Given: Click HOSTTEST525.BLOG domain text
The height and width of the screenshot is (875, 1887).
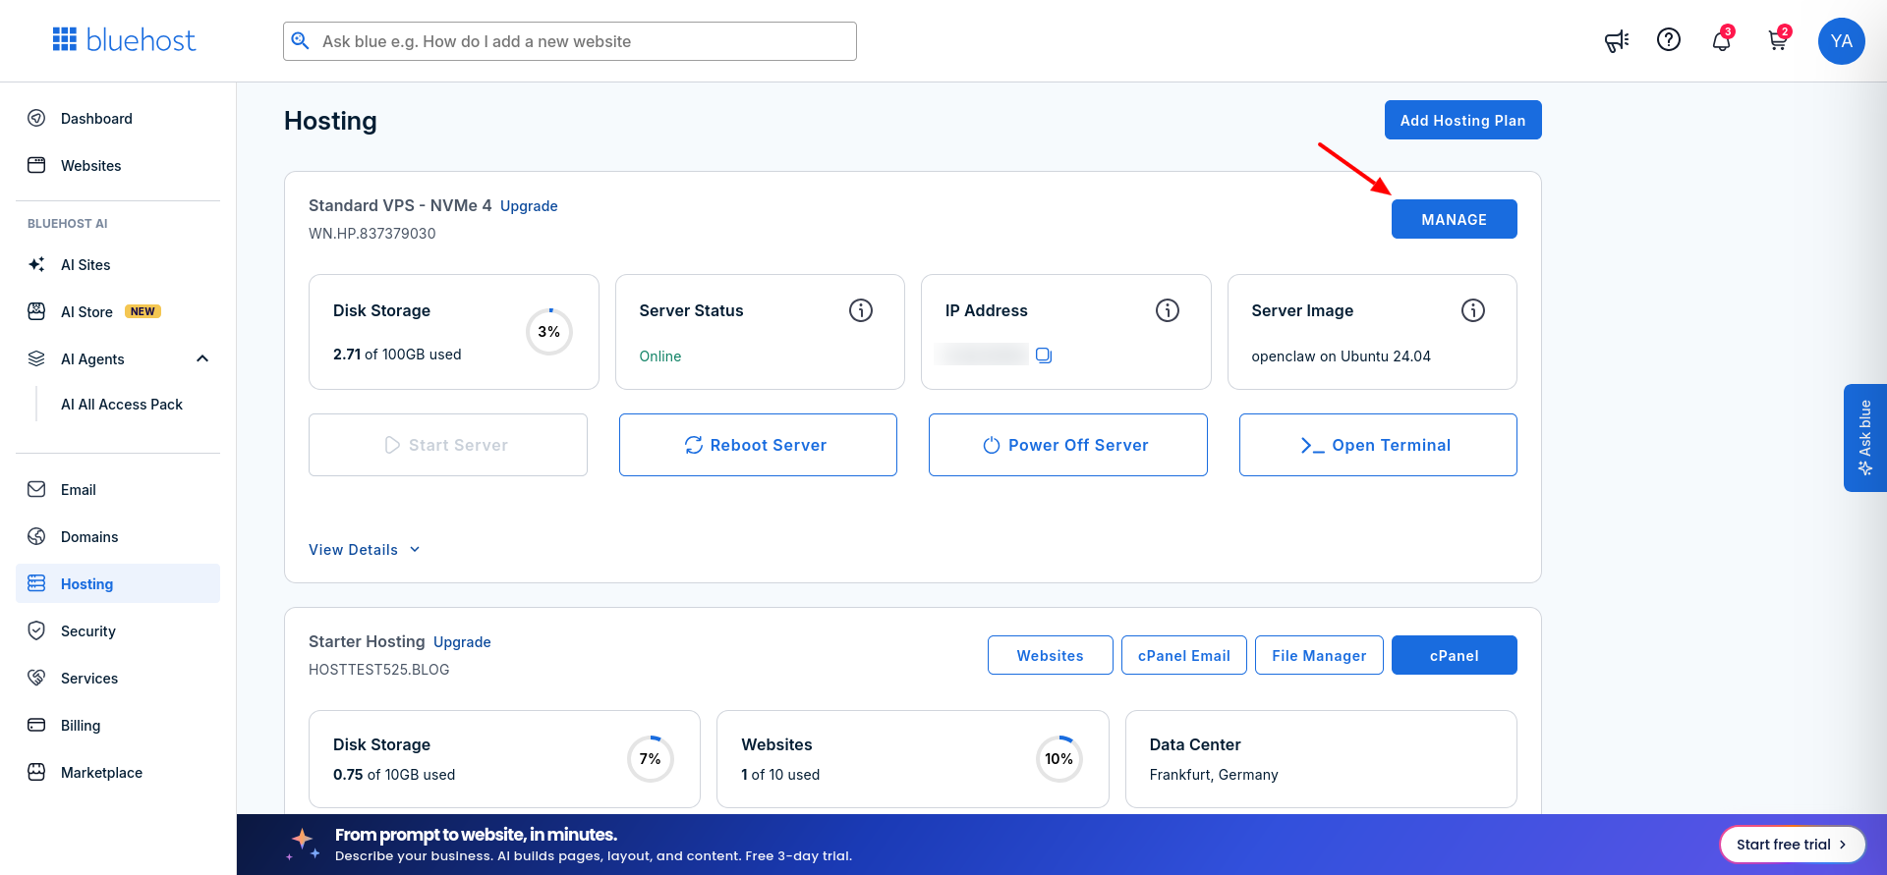Looking at the screenshot, I should coord(379,670).
